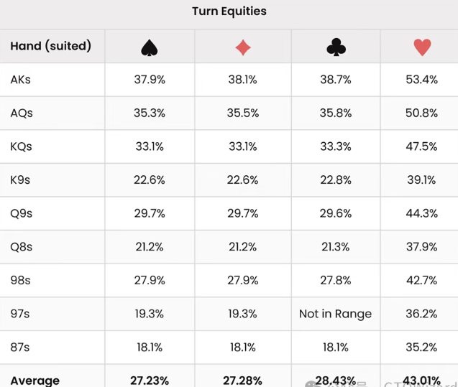This screenshot has width=458, height=387.
Task: Select the Q9s hand row label
Action: click(x=22, y=213)
